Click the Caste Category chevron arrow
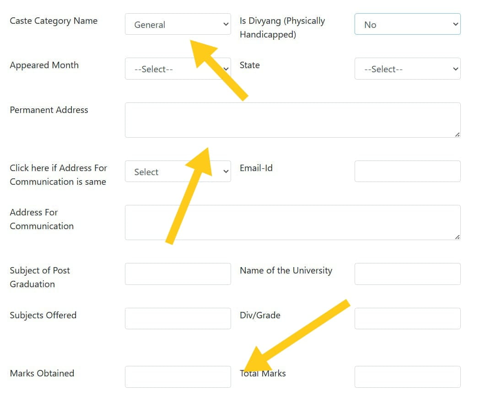Screen dimensions: 480x402 226,24
